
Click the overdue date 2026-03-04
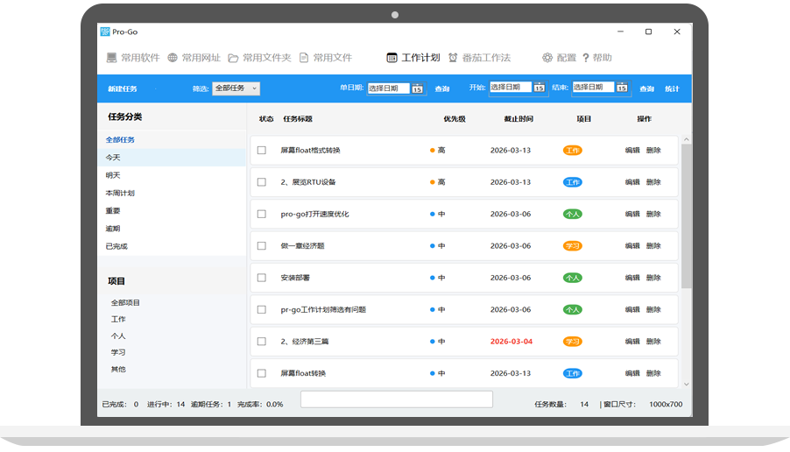pos(511,342)
